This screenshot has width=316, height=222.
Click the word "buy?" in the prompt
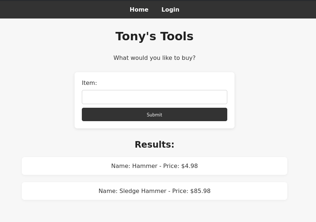(x=188, y=58)
